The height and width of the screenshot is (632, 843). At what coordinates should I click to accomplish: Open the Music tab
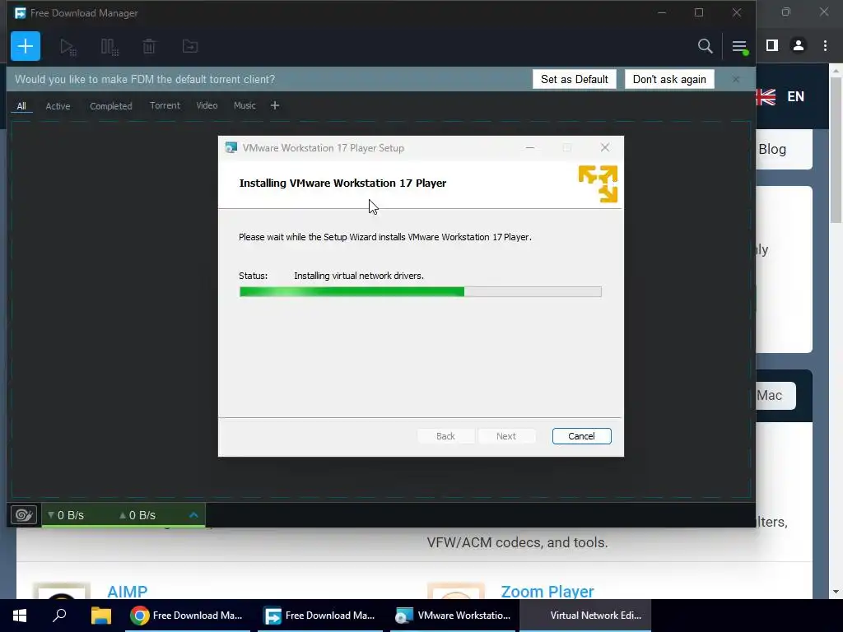[x=245, y=105]
